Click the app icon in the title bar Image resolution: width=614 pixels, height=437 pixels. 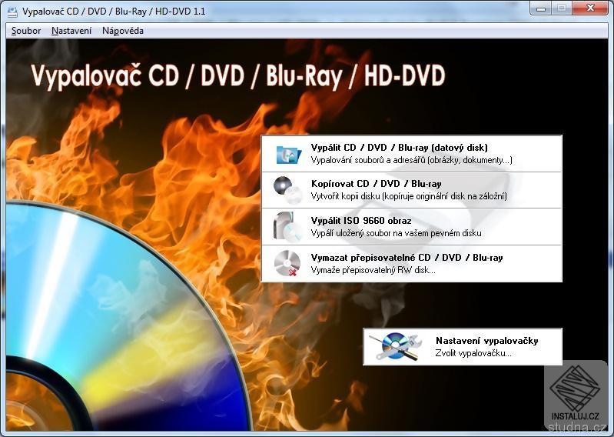pyautogui.click(x=12, y=12)
